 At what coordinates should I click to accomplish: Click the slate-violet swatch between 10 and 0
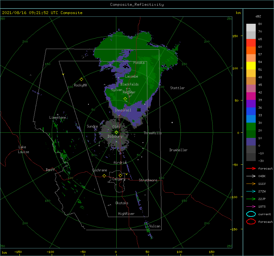251,142
